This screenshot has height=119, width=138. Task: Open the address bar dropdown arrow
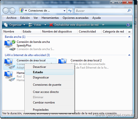64,11
